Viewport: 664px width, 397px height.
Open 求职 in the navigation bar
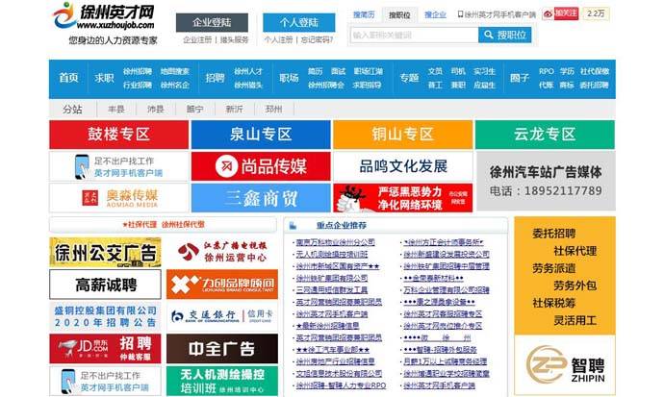104,78
